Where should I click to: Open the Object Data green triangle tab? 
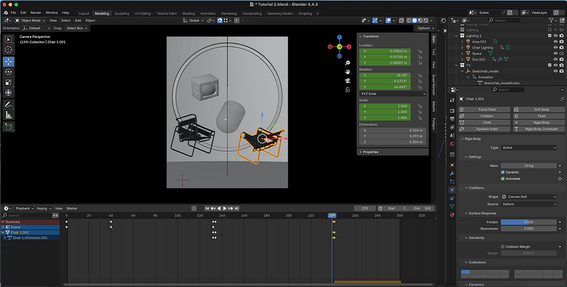pyautogui.click(x=452, y=206)
